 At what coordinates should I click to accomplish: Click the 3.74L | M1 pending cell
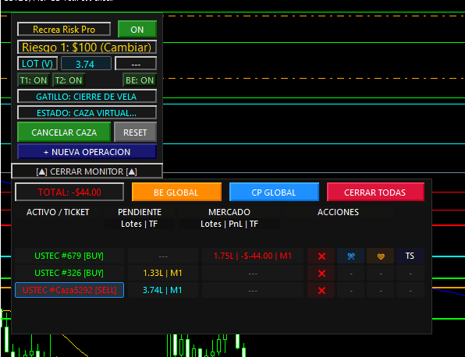click(x=163, y=290)
